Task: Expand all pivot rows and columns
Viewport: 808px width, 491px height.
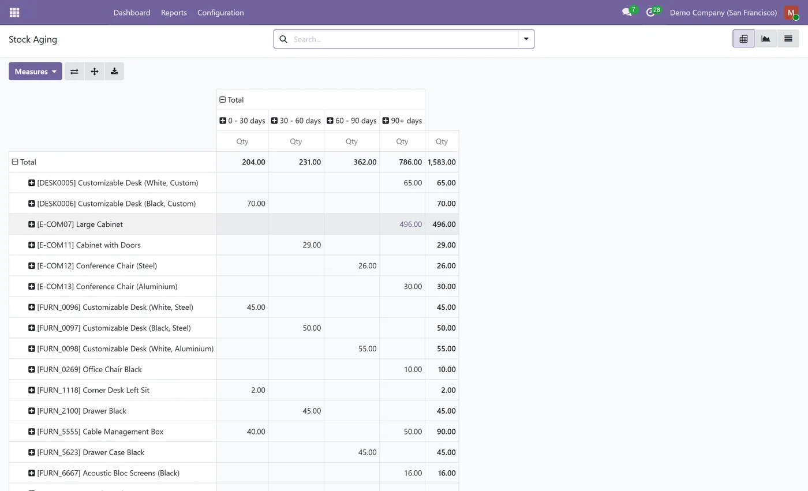Action: [95, 72]
